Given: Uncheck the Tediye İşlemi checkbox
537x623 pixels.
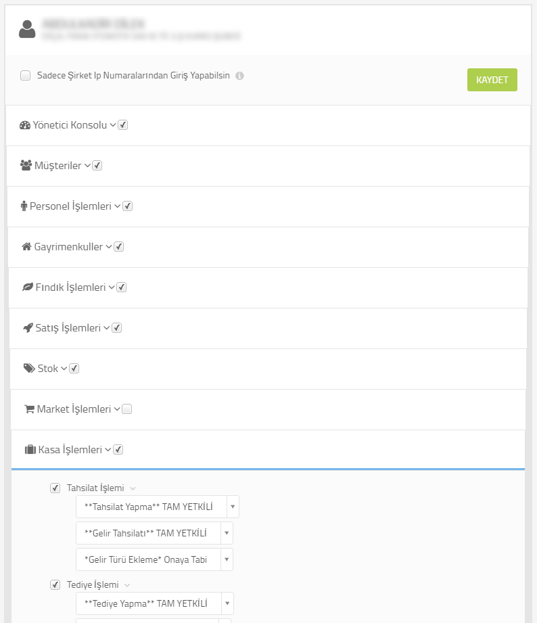Looking at the screenshot, I should (x=55, y=585).
